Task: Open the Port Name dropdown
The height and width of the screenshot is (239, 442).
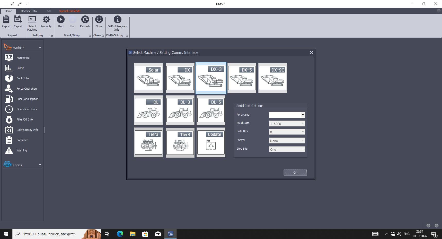Action: tap(303, 115)
